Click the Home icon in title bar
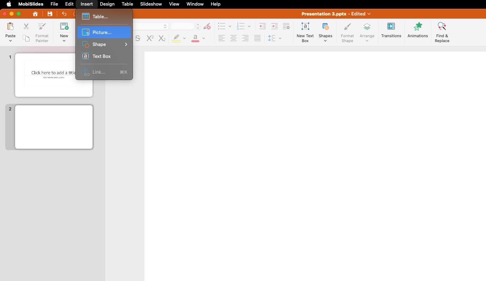The height and width of the screenshot is (281, 486). coord(35,14)
